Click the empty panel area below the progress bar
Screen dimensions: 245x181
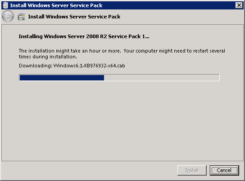[122, 121]
